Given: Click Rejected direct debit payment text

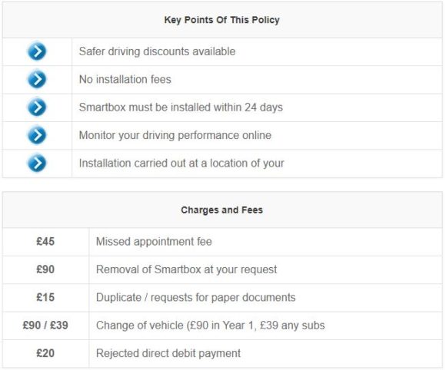Looking at the screenshot, I should 168,353.
